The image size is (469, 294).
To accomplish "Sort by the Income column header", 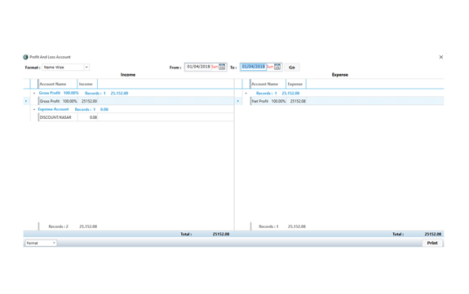I will 87,84.
